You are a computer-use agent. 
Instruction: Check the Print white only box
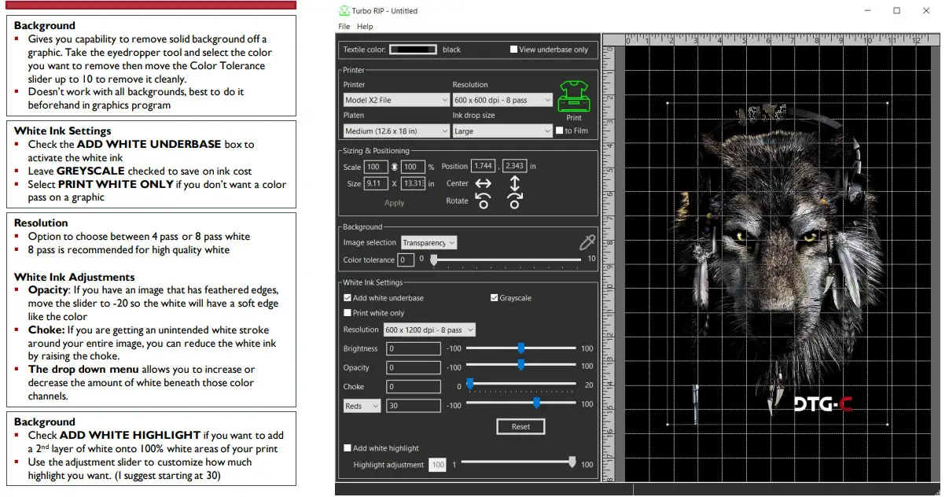click(348, 313)
